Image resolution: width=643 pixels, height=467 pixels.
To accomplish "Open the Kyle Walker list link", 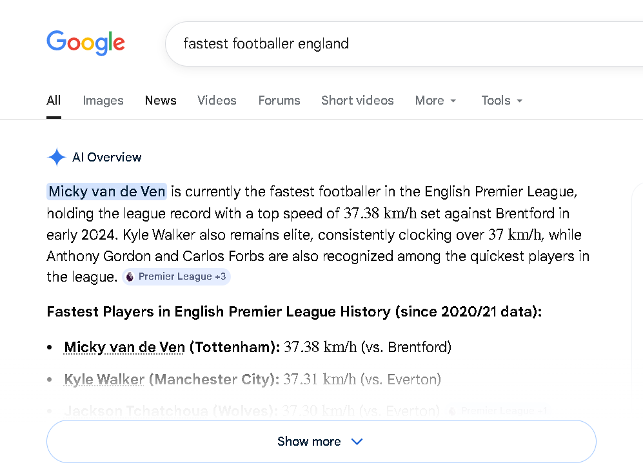I will click(x=104, y=379).
